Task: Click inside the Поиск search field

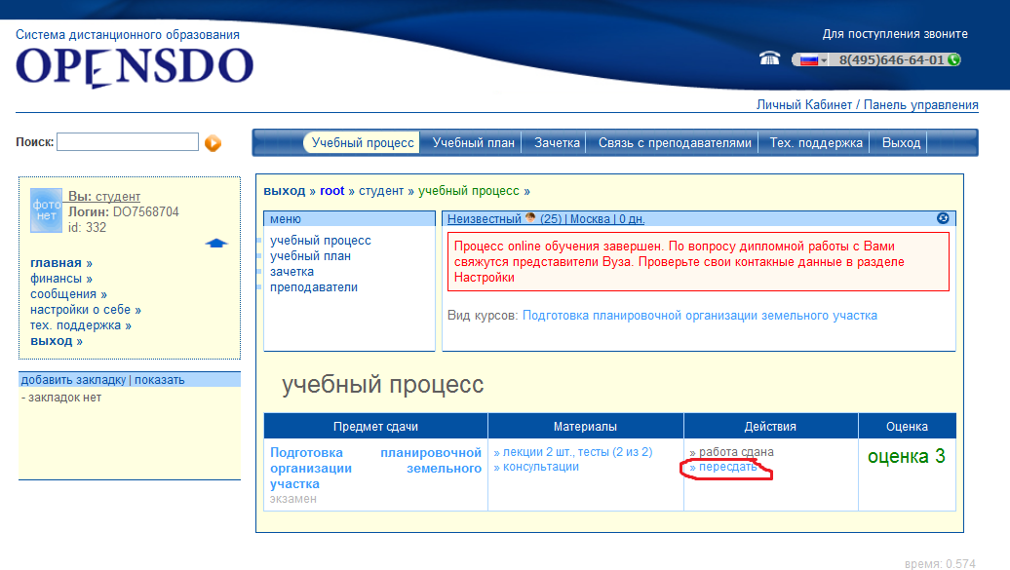Action: (x=127, y=142)
